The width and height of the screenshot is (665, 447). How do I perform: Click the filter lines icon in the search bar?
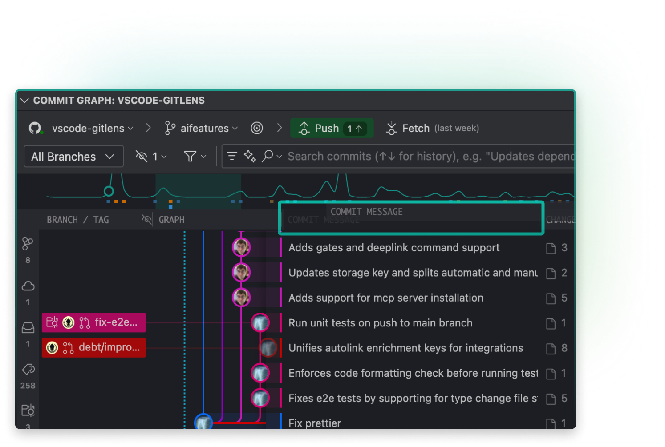coord(231,156)
